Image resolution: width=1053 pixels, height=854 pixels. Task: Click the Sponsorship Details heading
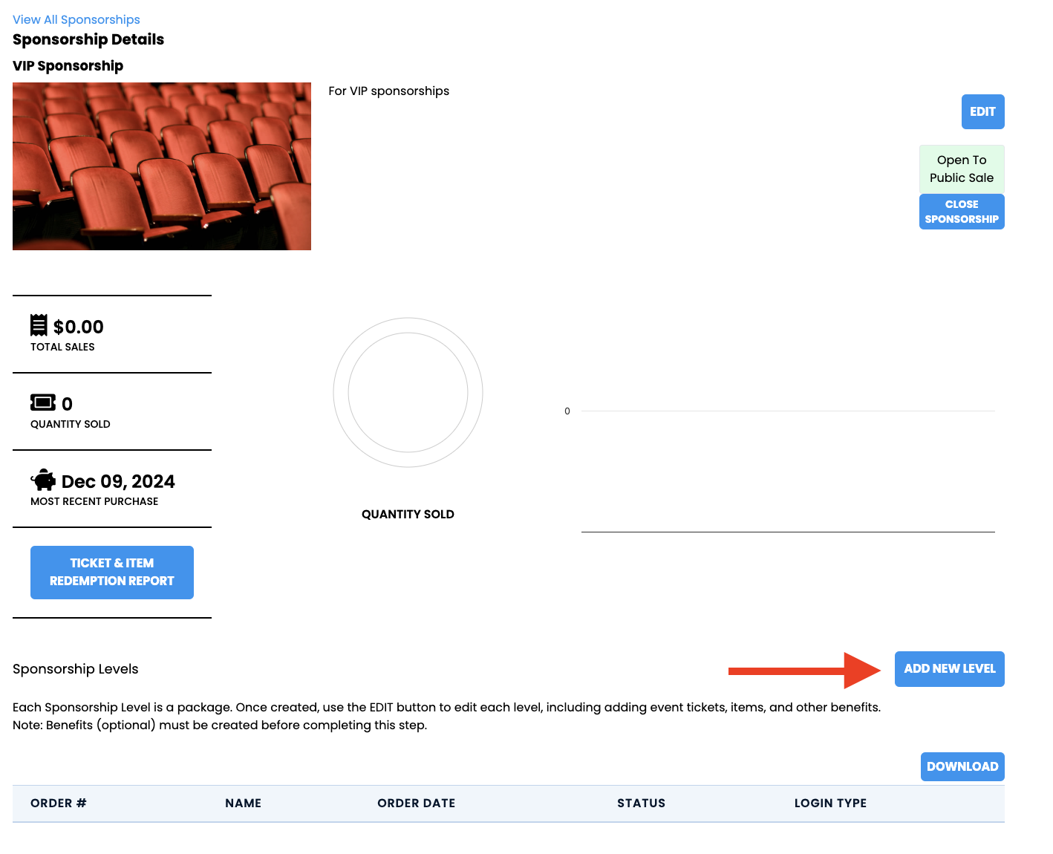(88, 39)
